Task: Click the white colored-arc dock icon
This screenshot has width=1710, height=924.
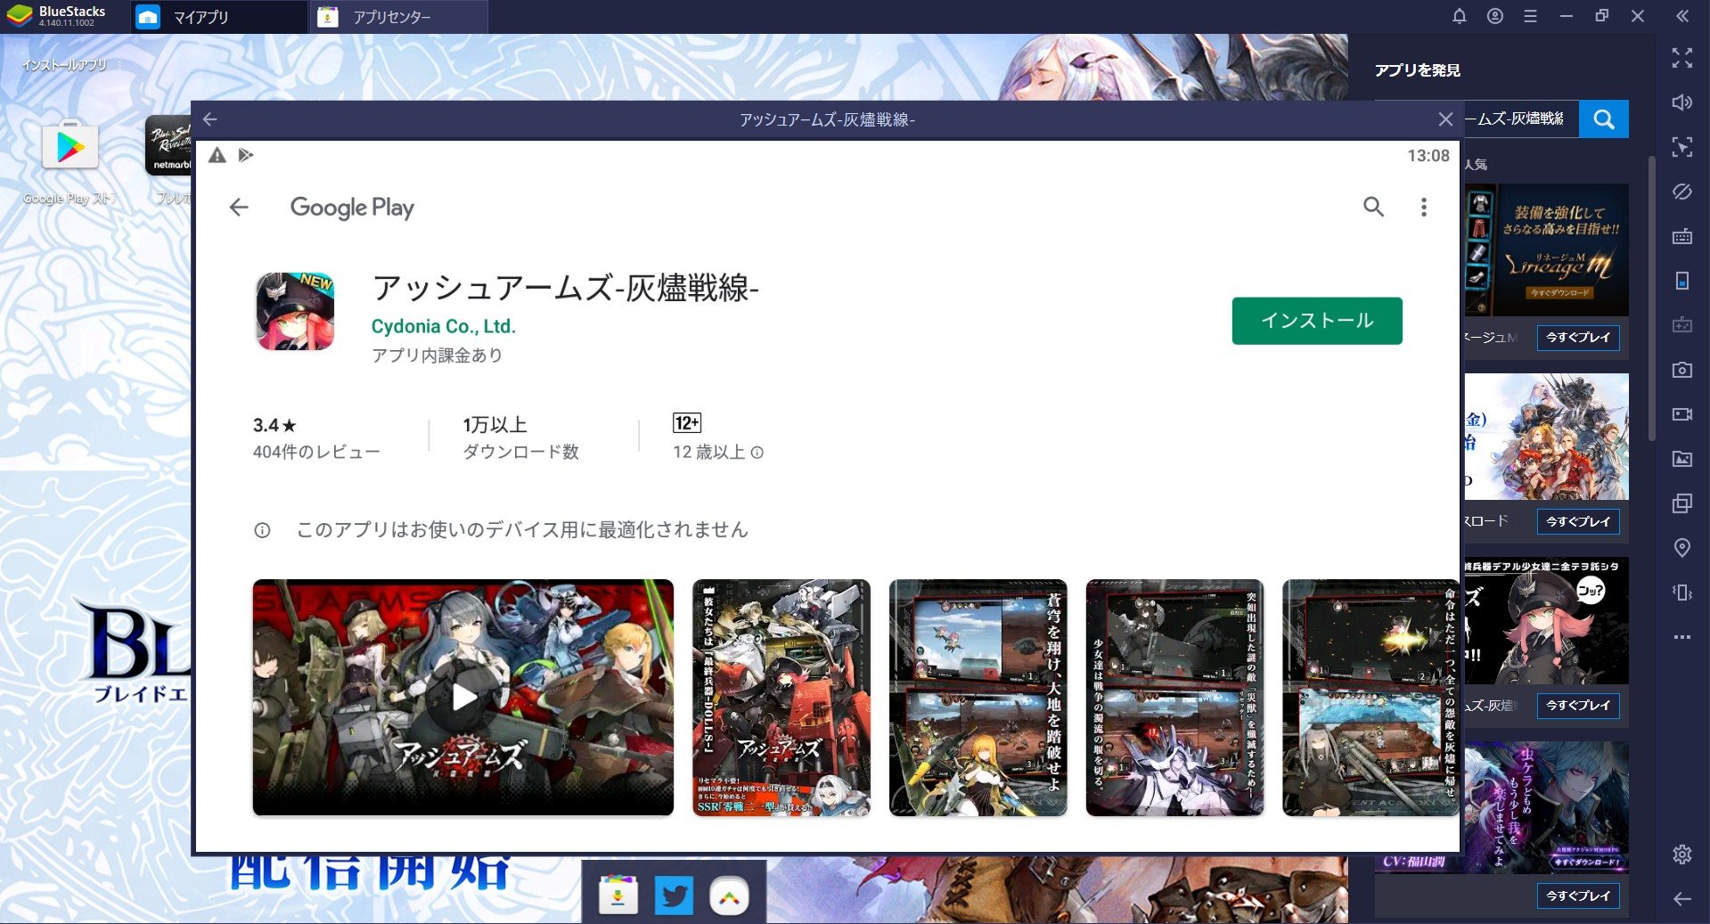Action: 729,895
